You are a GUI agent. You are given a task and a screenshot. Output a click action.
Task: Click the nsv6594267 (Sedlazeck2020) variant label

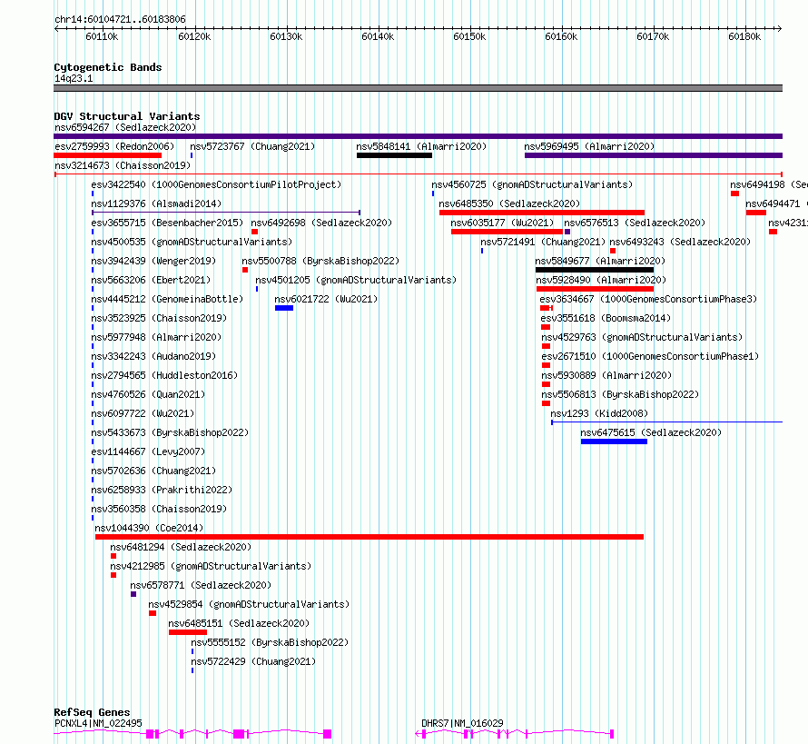[125, 127]
